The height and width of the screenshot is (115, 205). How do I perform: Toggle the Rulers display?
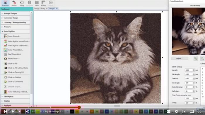[x=43, y=4]
